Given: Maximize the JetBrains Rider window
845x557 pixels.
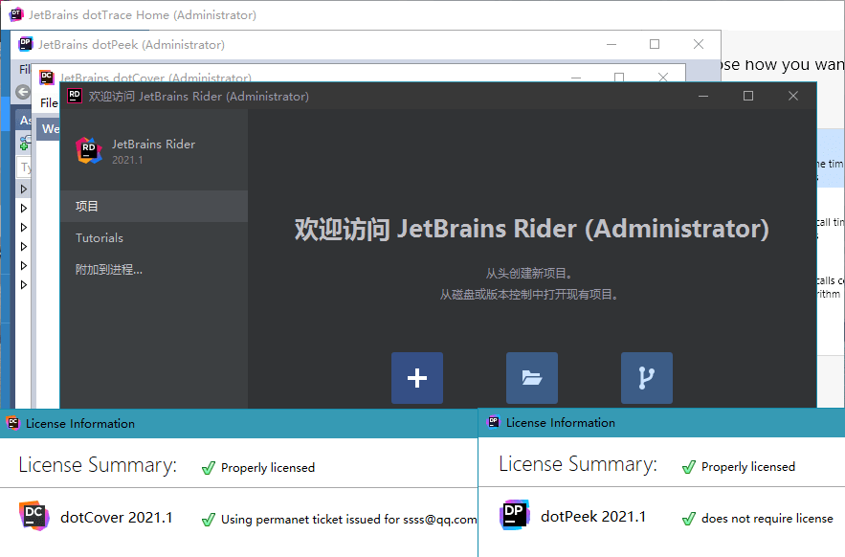Looking at the screenshot, I should (748, 96).
